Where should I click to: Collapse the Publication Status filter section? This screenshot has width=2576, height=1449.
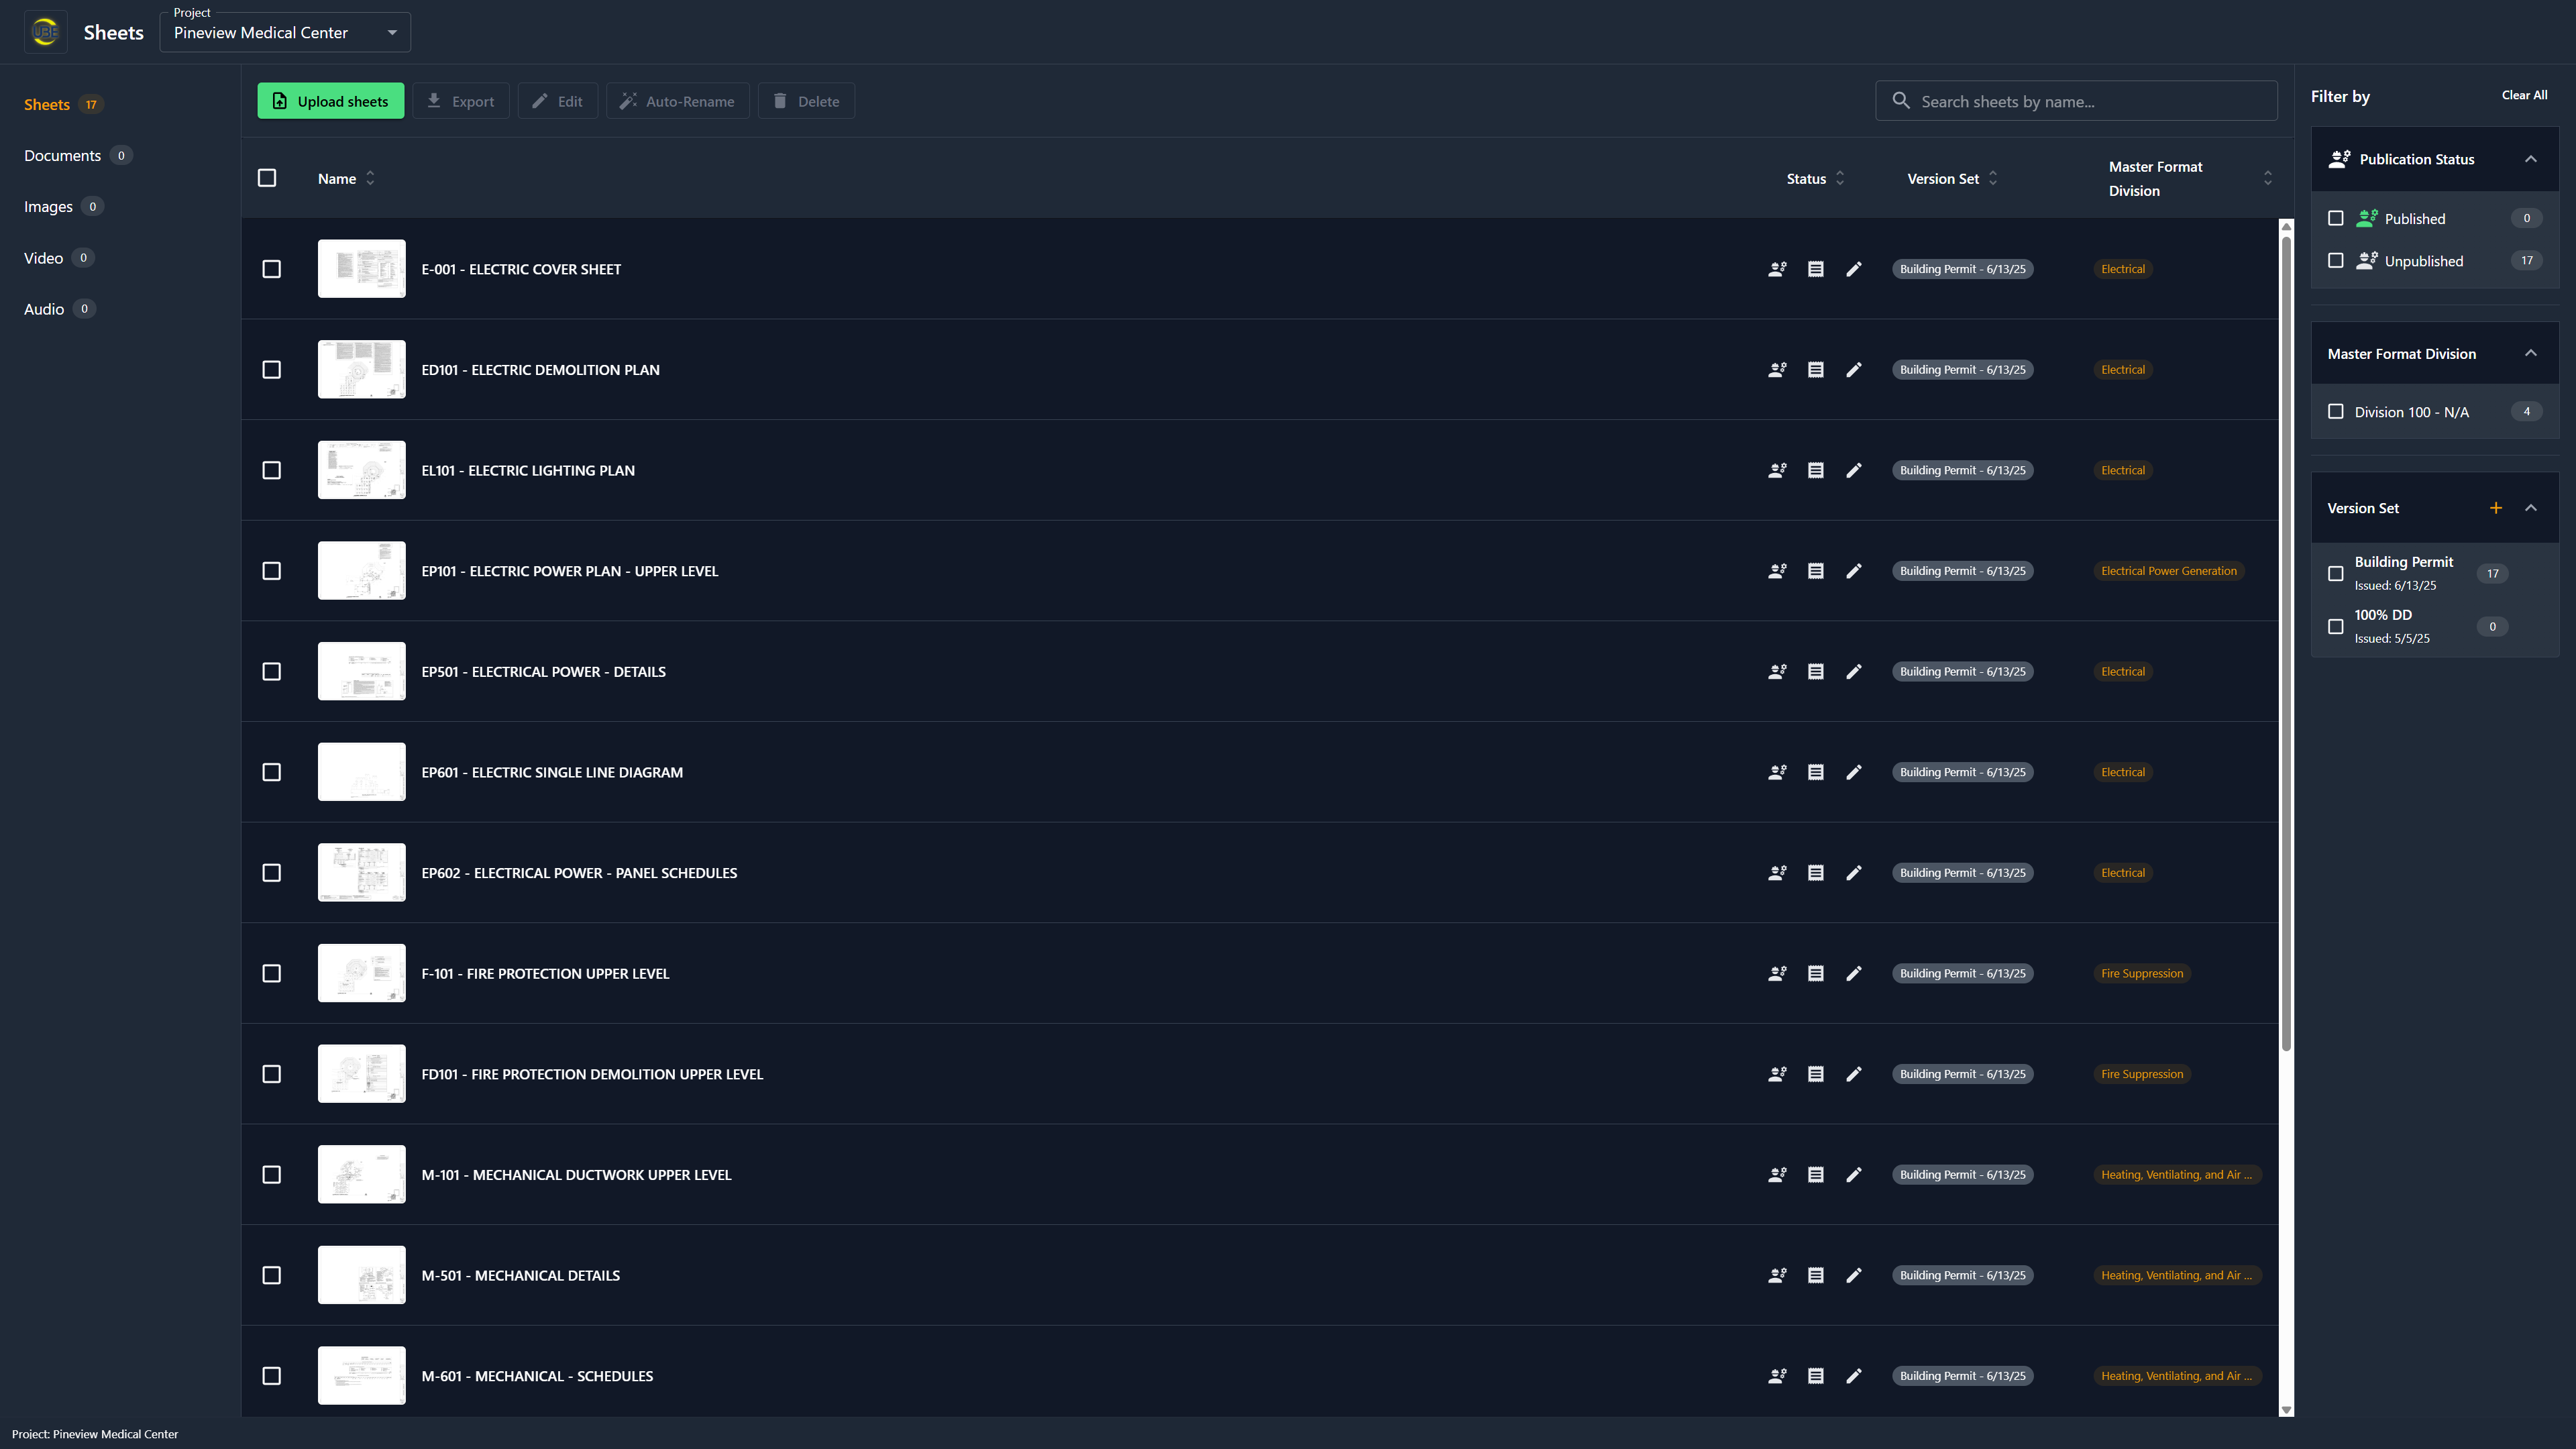(x=2531, y=159)
